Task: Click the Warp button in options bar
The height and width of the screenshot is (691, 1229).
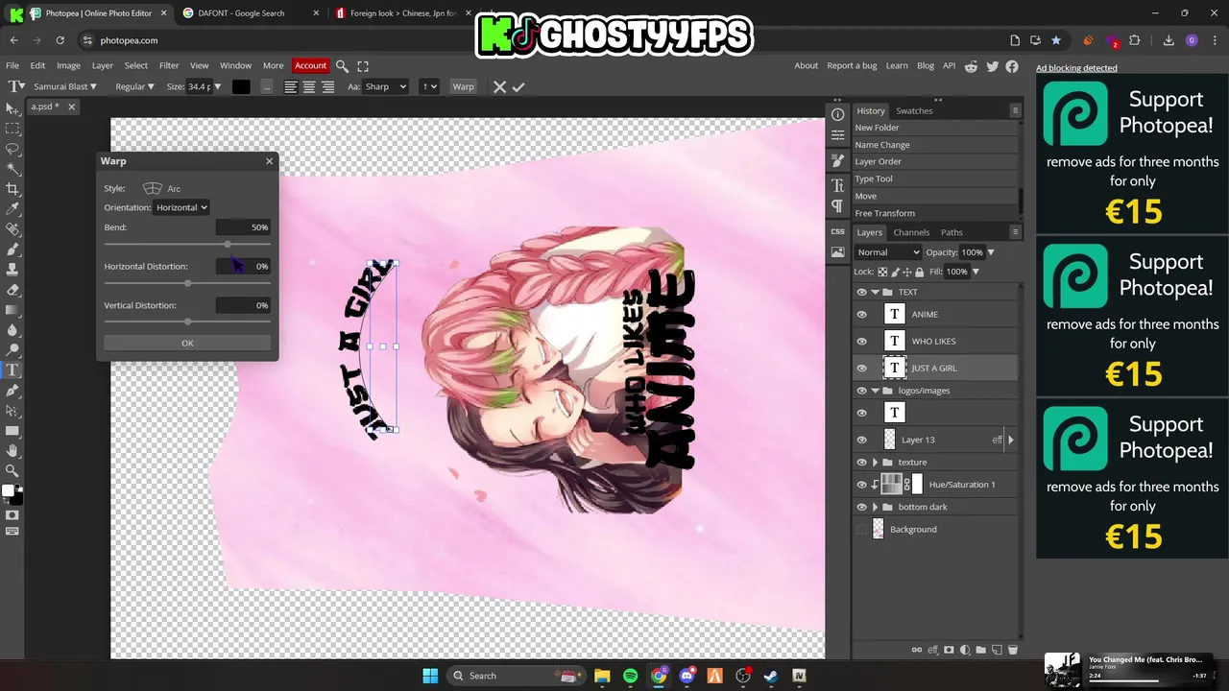Action: (463, 86)
